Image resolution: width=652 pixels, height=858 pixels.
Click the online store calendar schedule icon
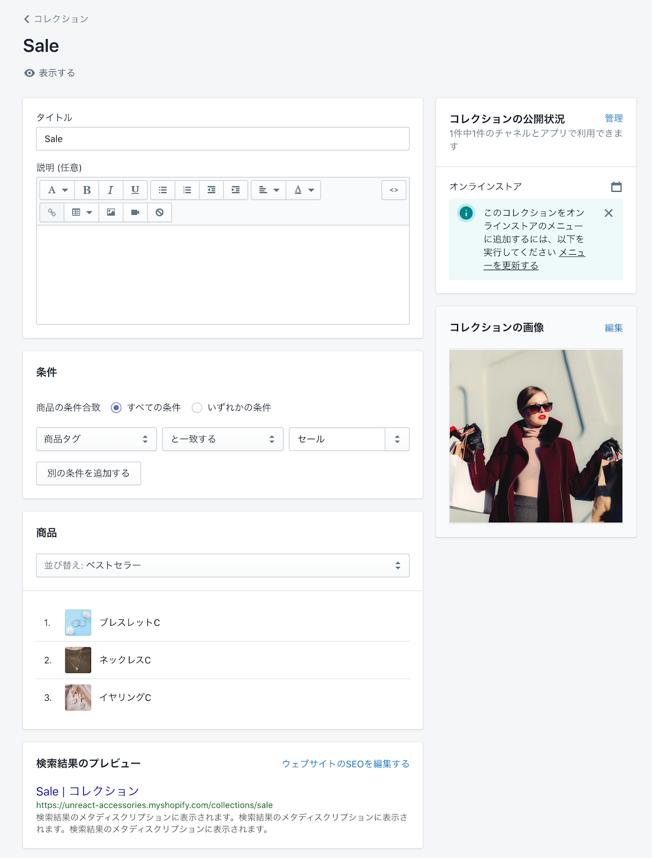(617, 187)
